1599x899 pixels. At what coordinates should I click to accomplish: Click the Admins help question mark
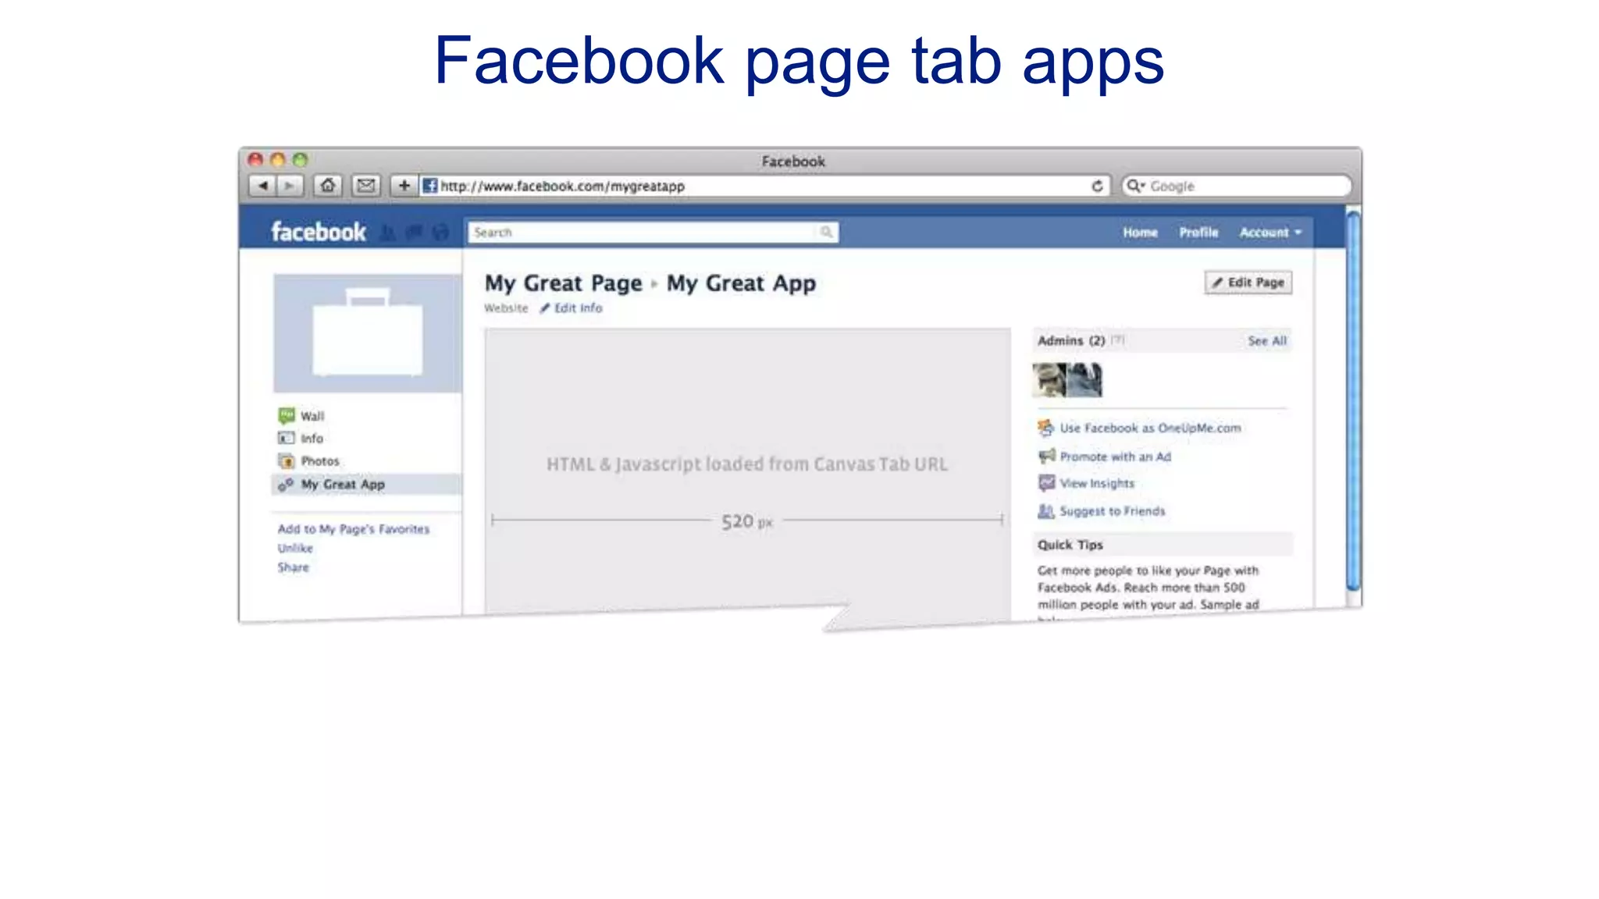(1117, 340)
